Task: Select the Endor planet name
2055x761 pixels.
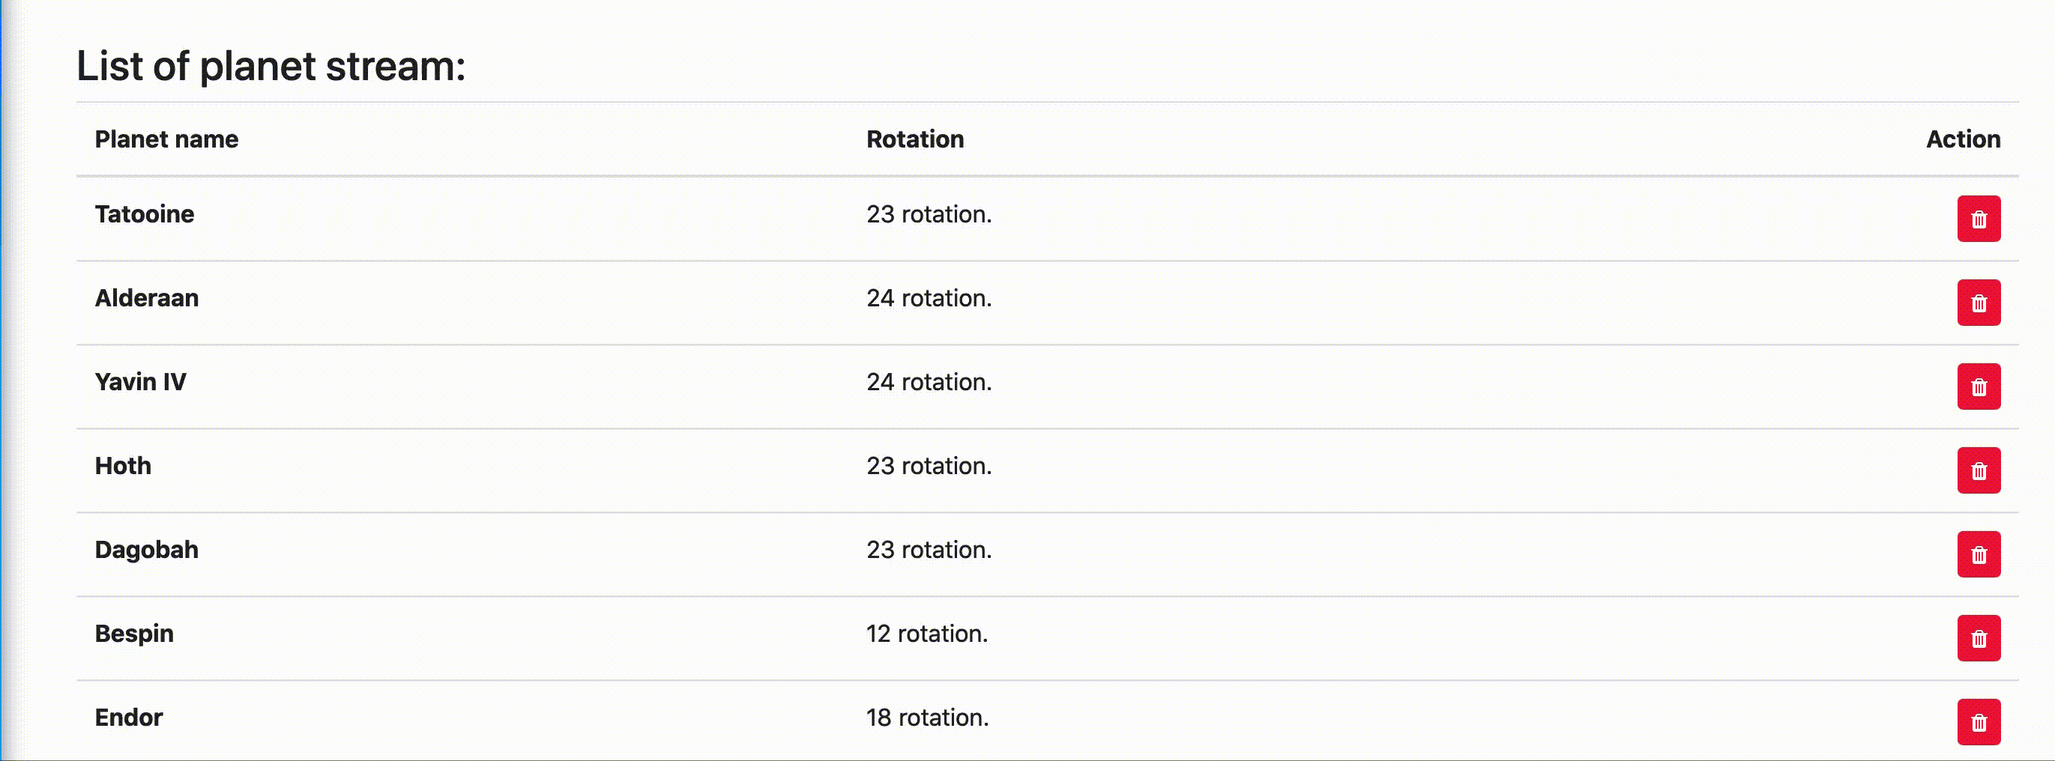Action: (x=128, y=717)
